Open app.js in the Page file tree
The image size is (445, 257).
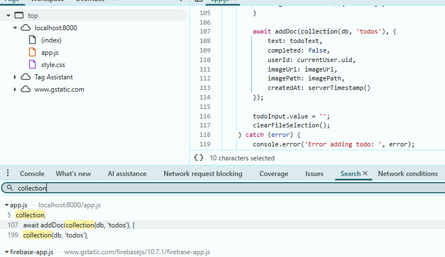point(51,53)
